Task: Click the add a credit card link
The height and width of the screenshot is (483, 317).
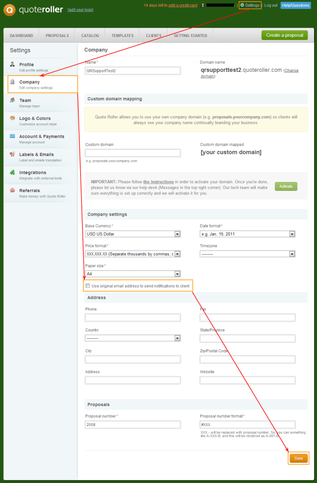Action: pos(183,5)
